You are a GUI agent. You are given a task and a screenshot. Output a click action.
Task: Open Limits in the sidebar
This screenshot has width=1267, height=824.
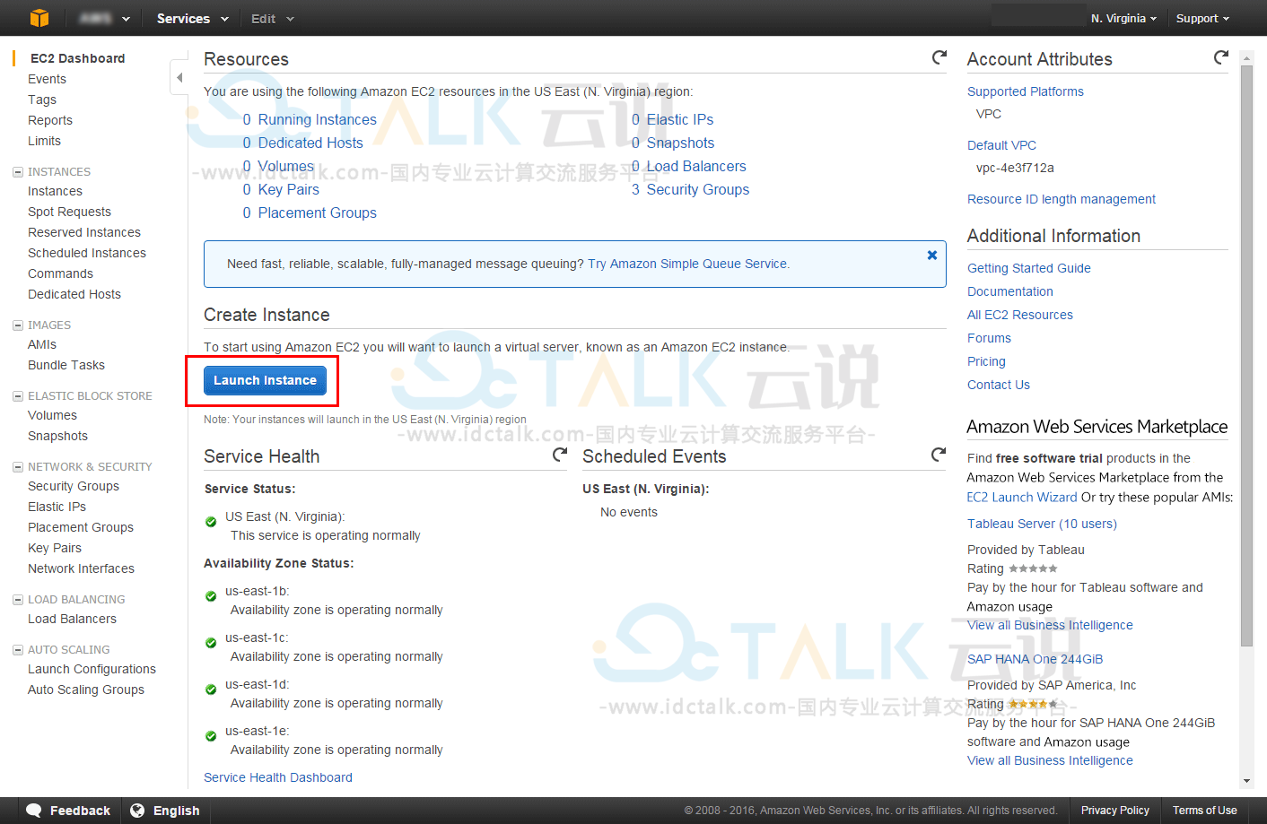click(44, 141)
